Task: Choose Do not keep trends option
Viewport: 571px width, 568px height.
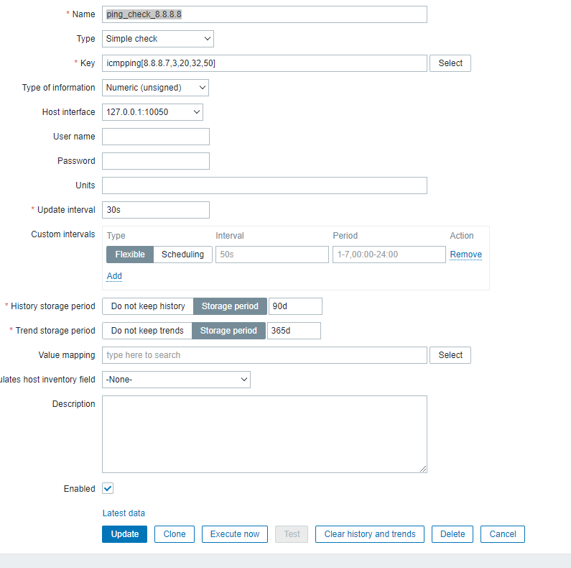Action: 147,331
